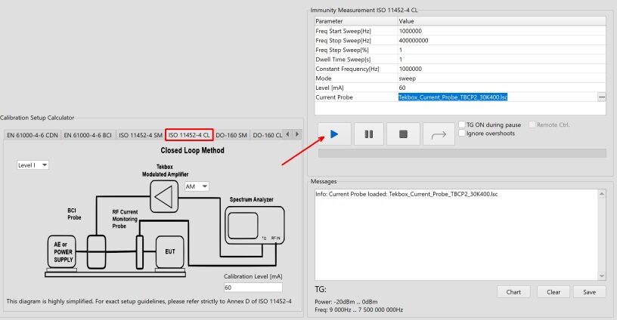Image resolution: width=617 pixels, height=320 pixels.
Task: Open the DO-160 CL tab
Action: (267, 135)
